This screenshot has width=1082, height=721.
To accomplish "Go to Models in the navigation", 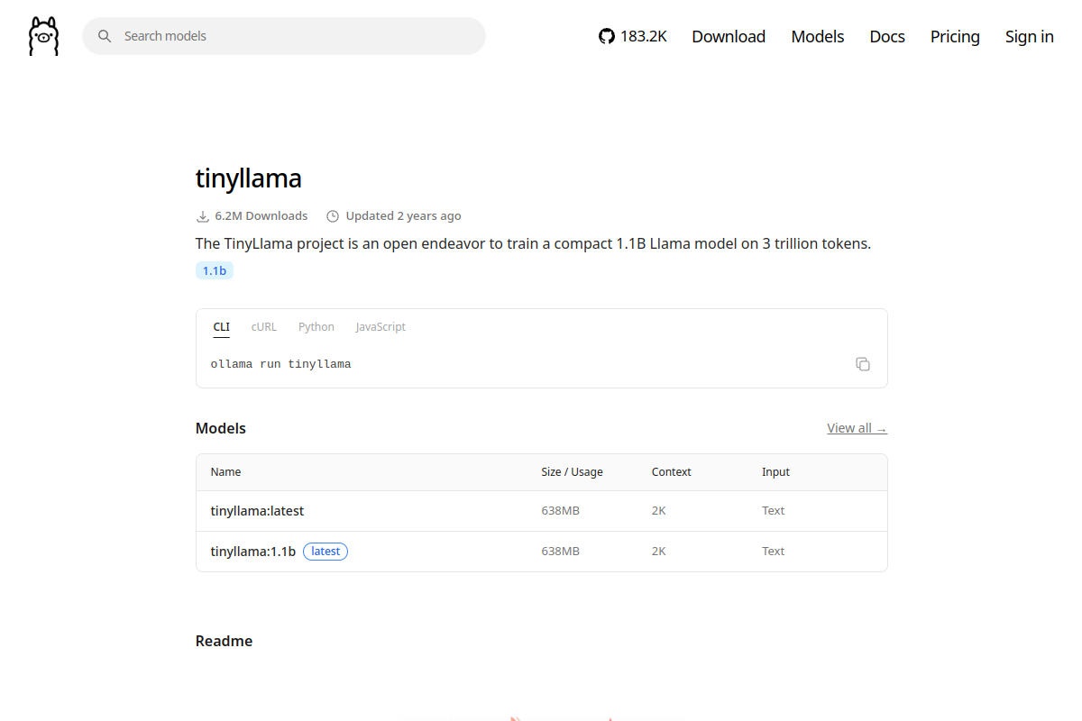I will [x=818, y=36].
